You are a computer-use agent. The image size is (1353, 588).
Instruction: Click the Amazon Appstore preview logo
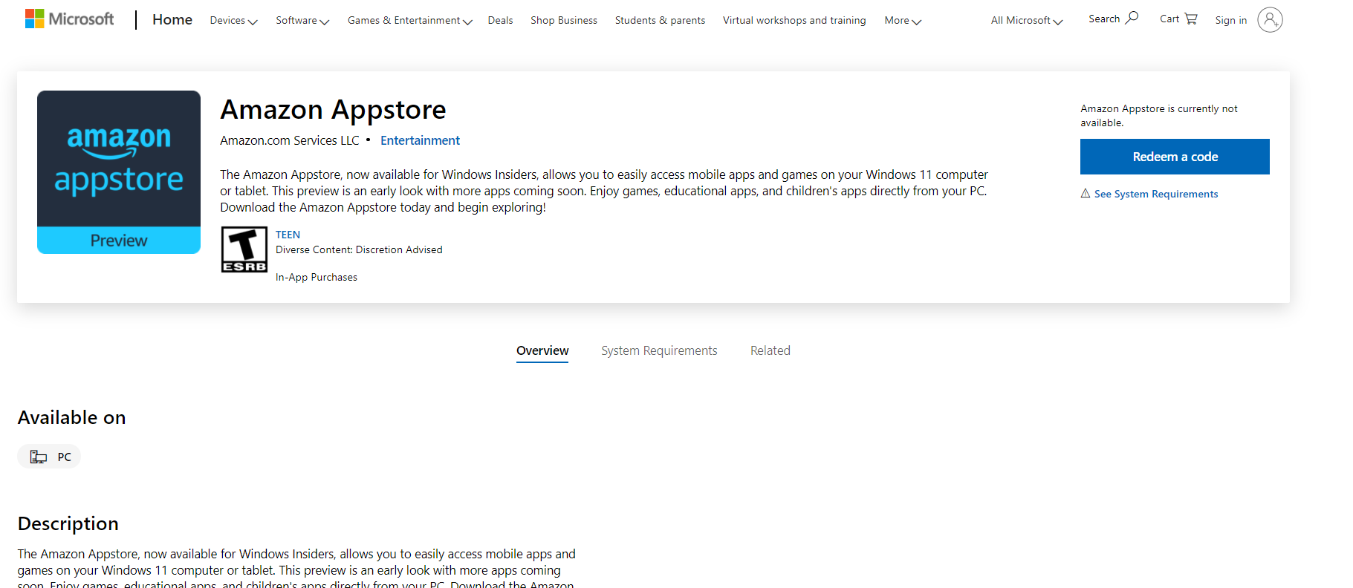coord(119,172)
